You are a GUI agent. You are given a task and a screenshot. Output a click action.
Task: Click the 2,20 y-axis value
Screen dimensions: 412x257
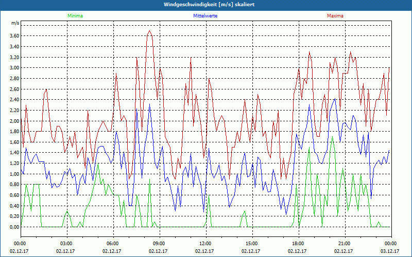coord(14,110)
